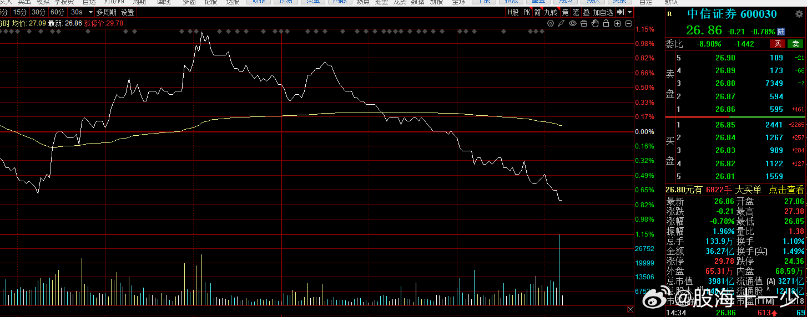Image resolution: width=807 pixels, height=317 pixels.
Task: Click 外盘 value 65.31万
Action: tap(720, 271)
